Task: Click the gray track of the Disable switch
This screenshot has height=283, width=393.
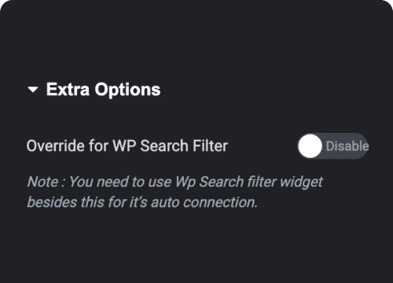Action: (x=346, y=146)
